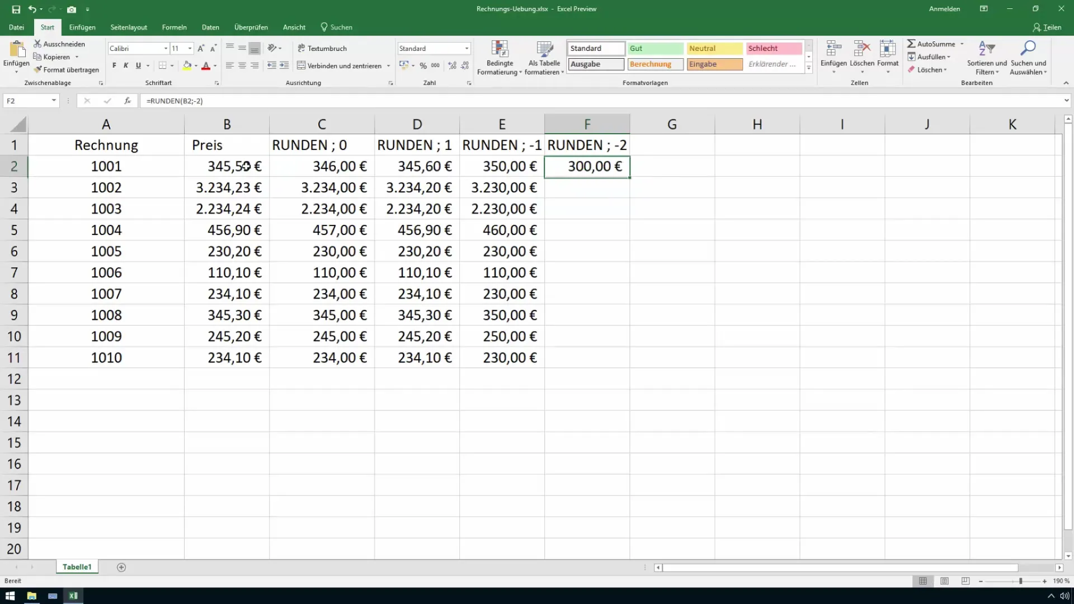Add a decimal place
This screenshot has width=1074, height=604.
click(452, 65)
